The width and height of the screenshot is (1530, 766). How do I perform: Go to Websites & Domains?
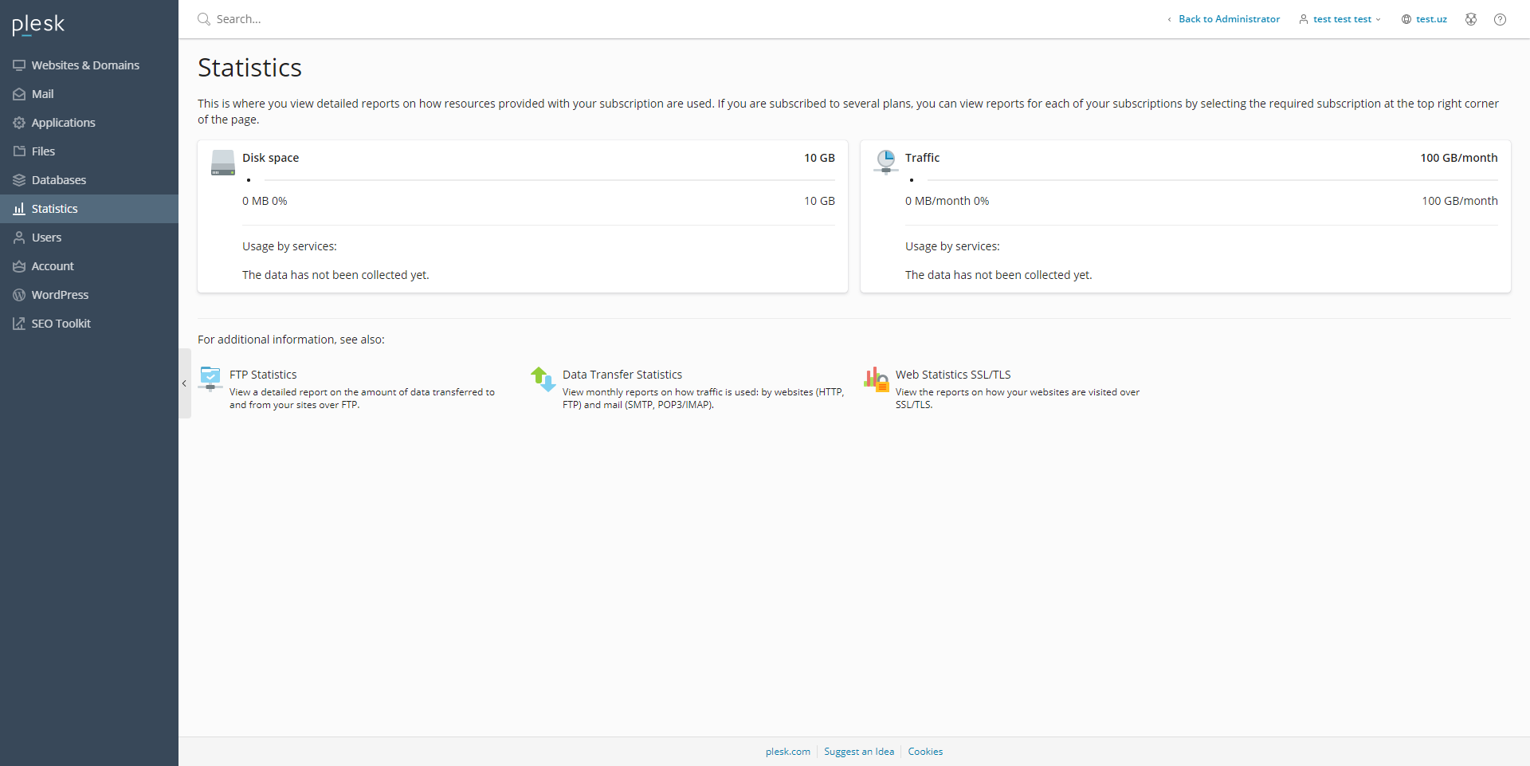[84, 65]
